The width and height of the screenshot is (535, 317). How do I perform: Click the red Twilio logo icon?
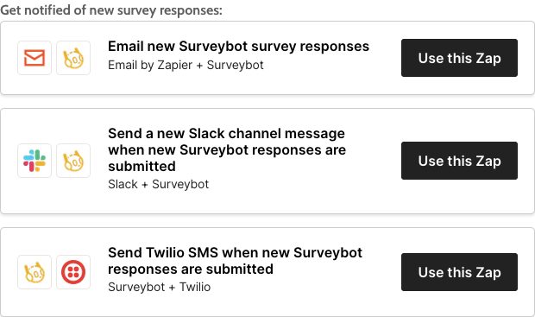point(73,272)
